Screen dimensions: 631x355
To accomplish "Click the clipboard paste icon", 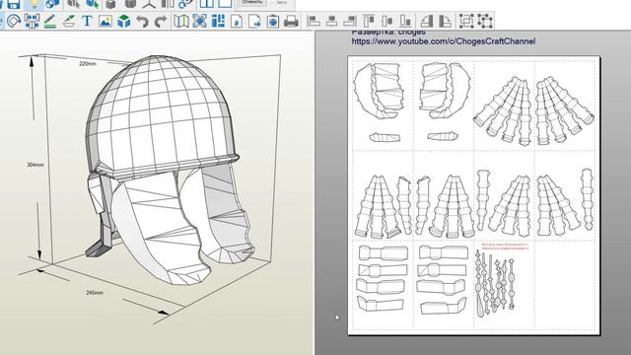I will coord(273,21).
